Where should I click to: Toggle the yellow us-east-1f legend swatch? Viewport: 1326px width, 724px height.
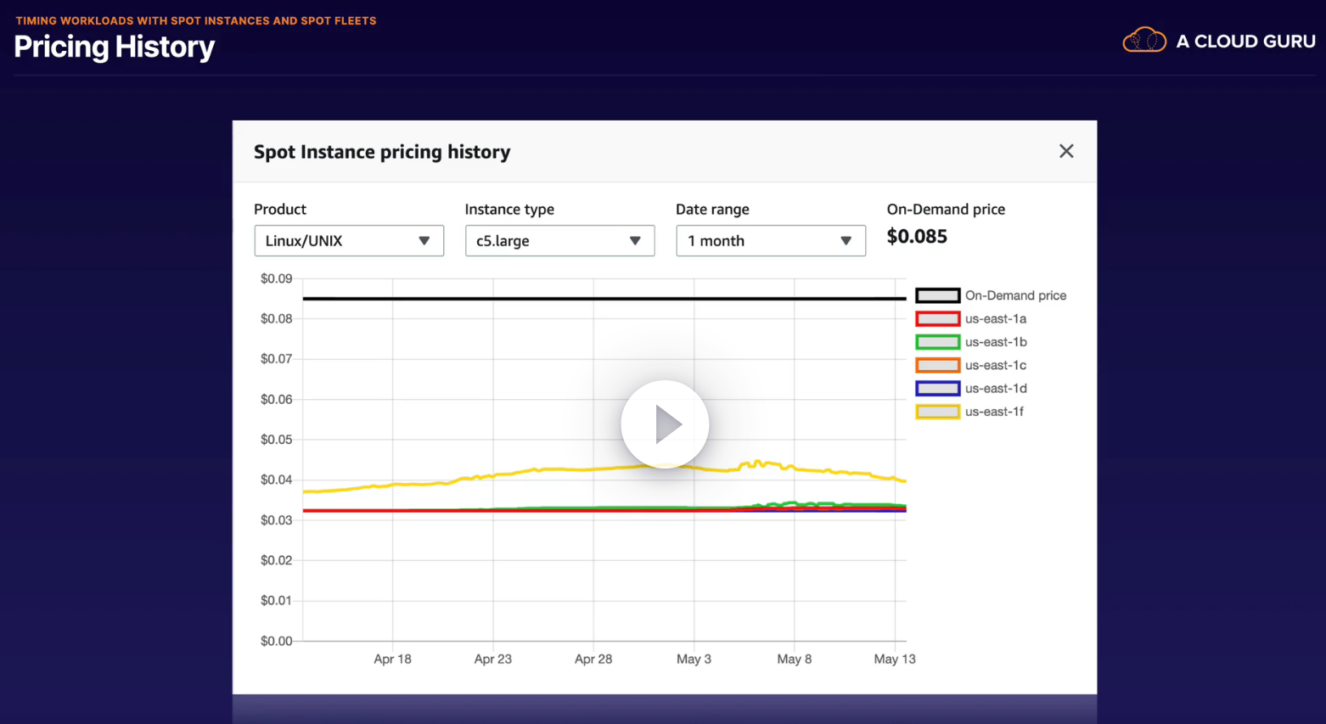(937, 412)
